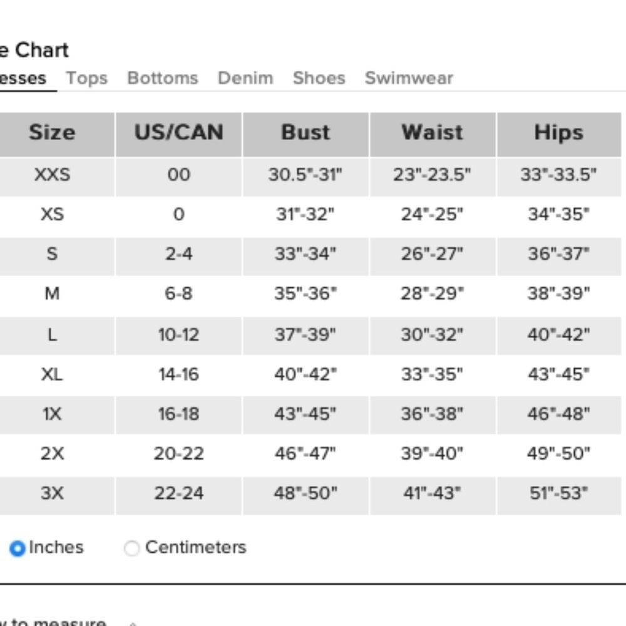Screen dimensions: 626x626
Task: Click the XL hips value 43"-45"
Action: coord(558,374)
